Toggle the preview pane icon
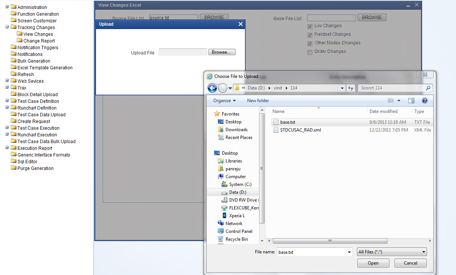This screenshot has width=456, height=275. [411, 101]
